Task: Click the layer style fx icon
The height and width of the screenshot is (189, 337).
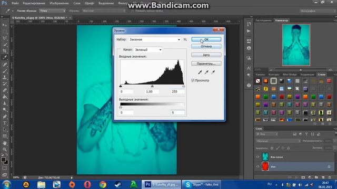Action: tap(296, 177)
